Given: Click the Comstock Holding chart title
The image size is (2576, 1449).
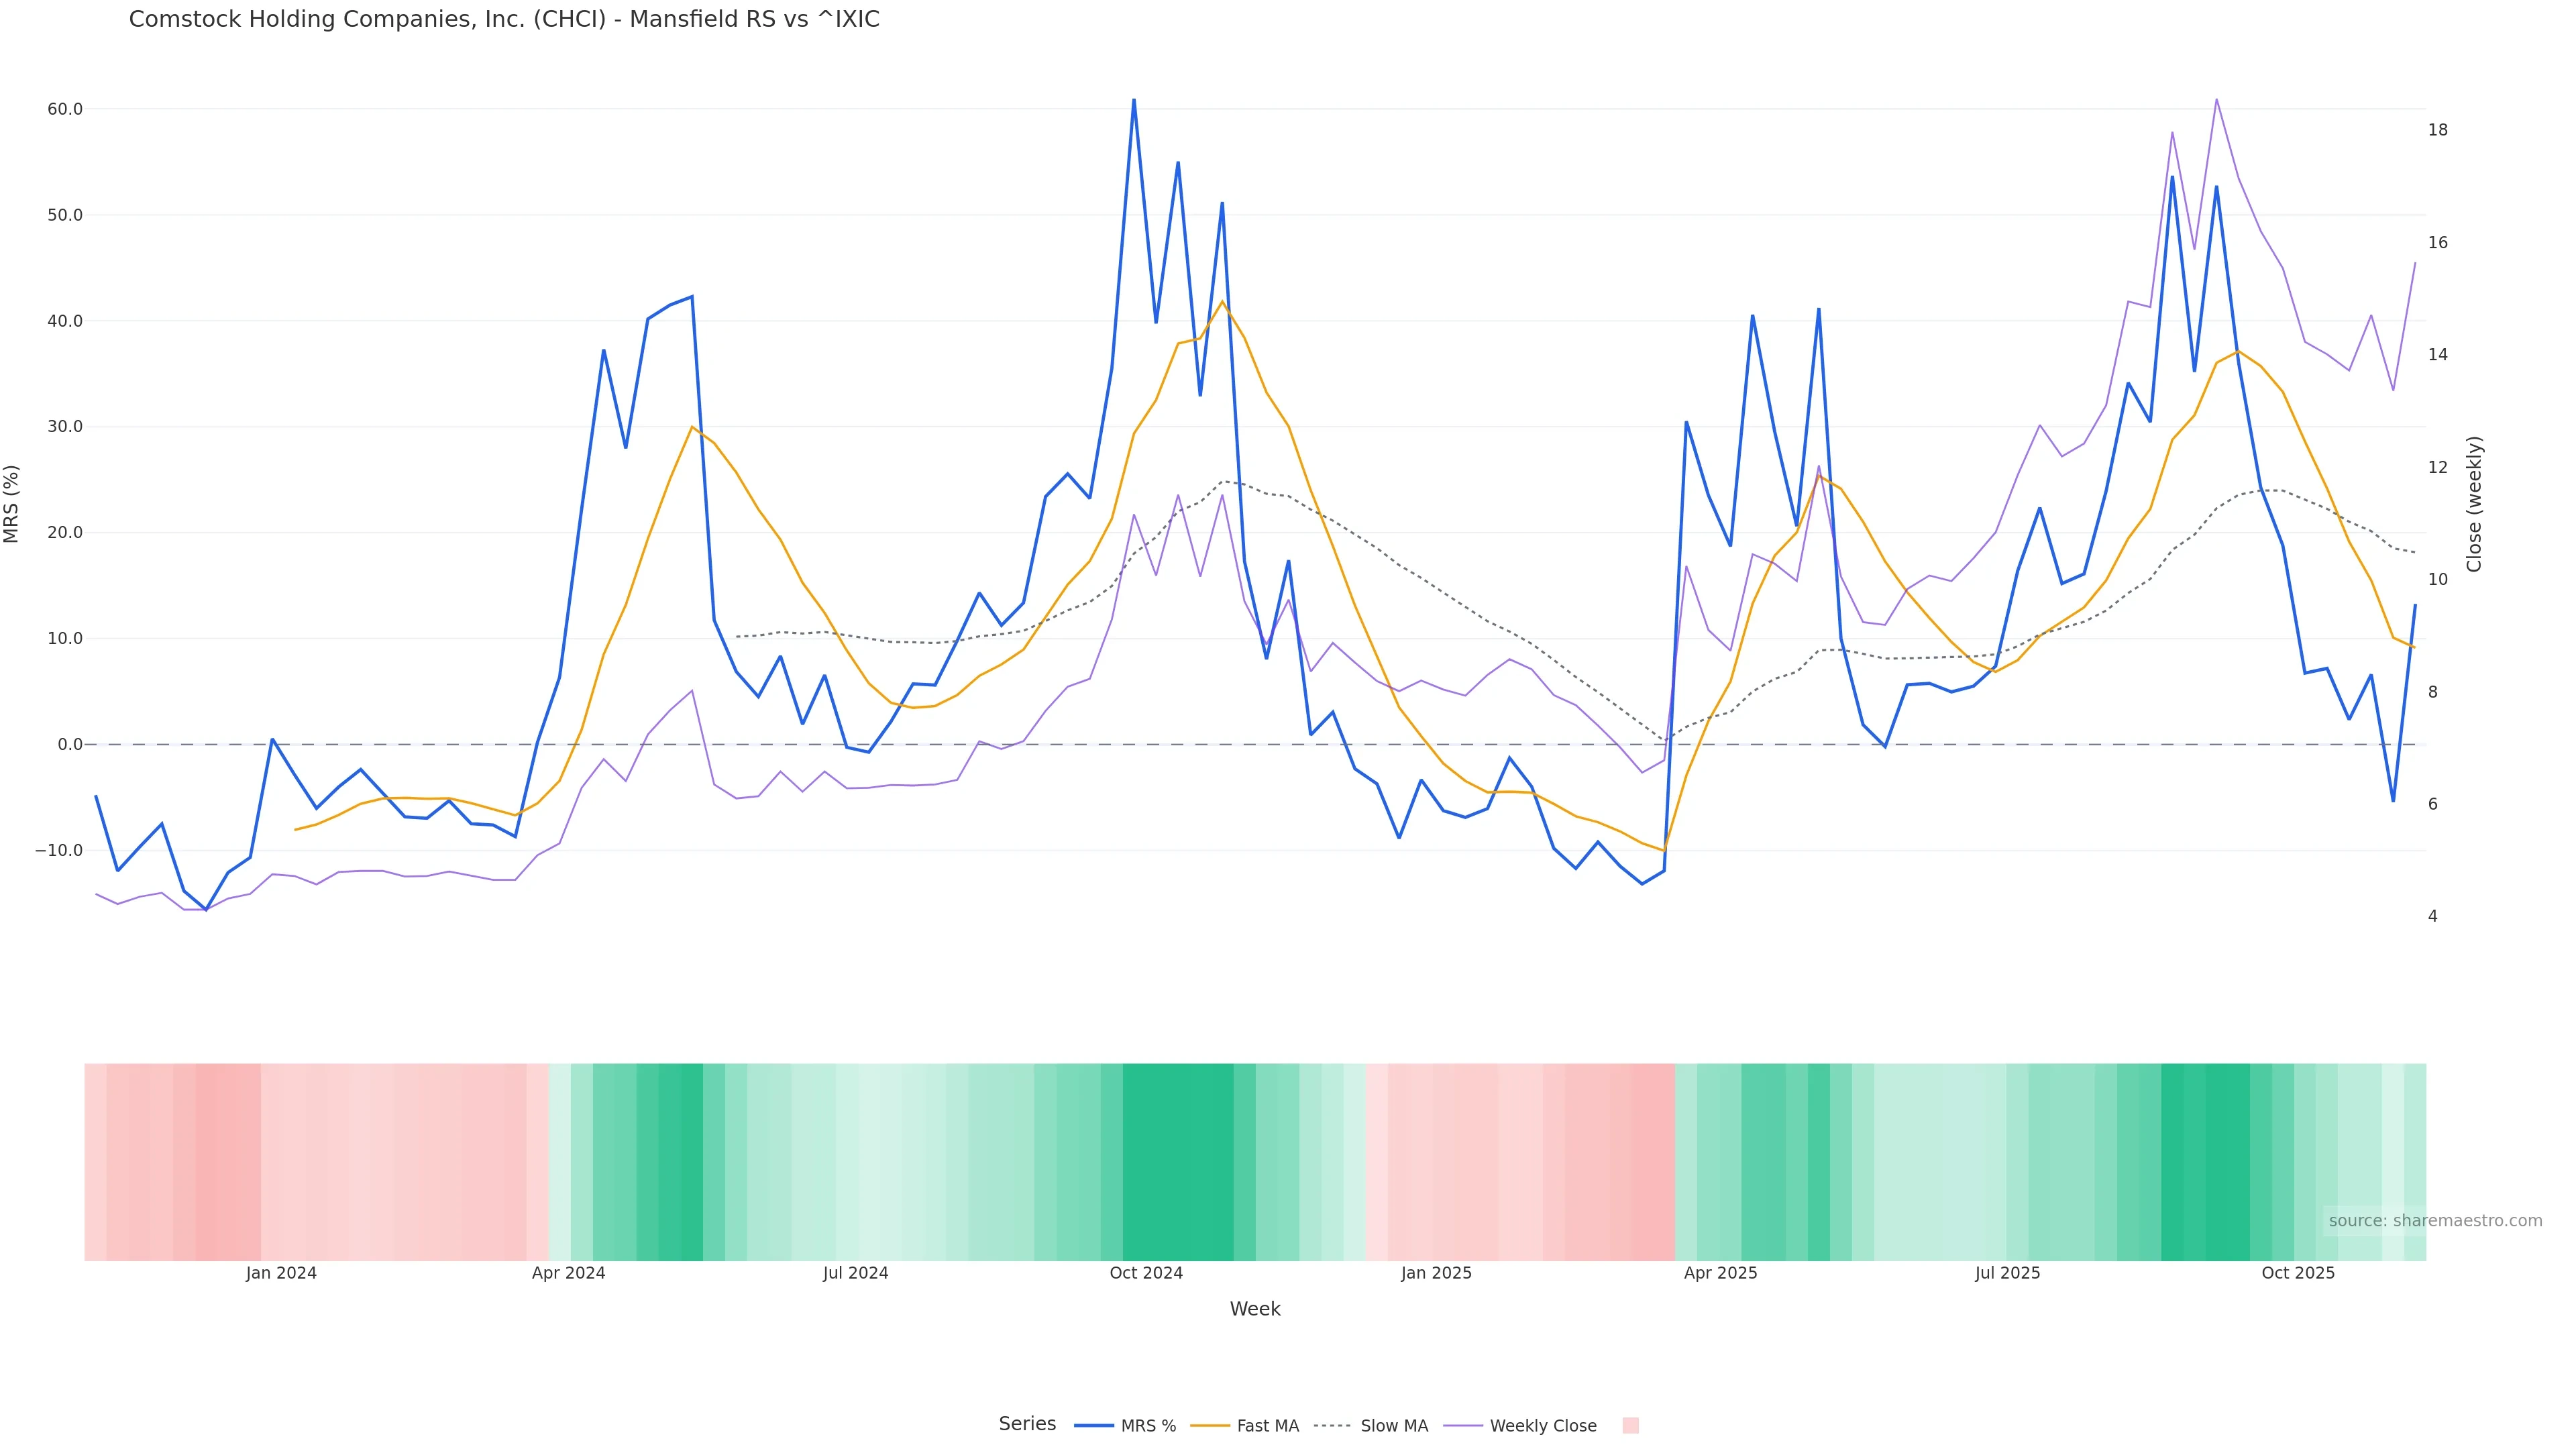Looking at the screenshot, I should (x=504, y=20).
